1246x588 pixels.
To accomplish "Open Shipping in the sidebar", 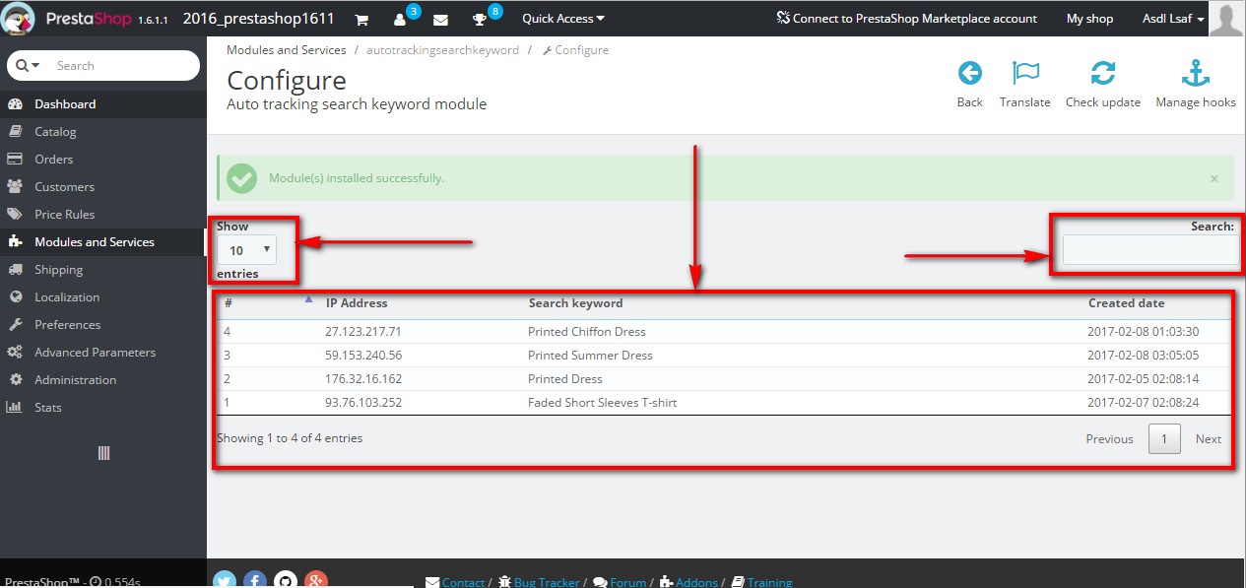I will [103, 270].
